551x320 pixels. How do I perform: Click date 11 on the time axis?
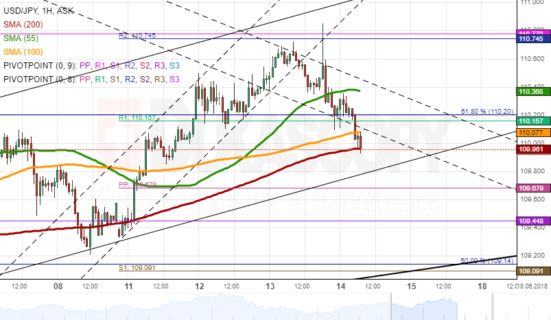click(128, 286)
